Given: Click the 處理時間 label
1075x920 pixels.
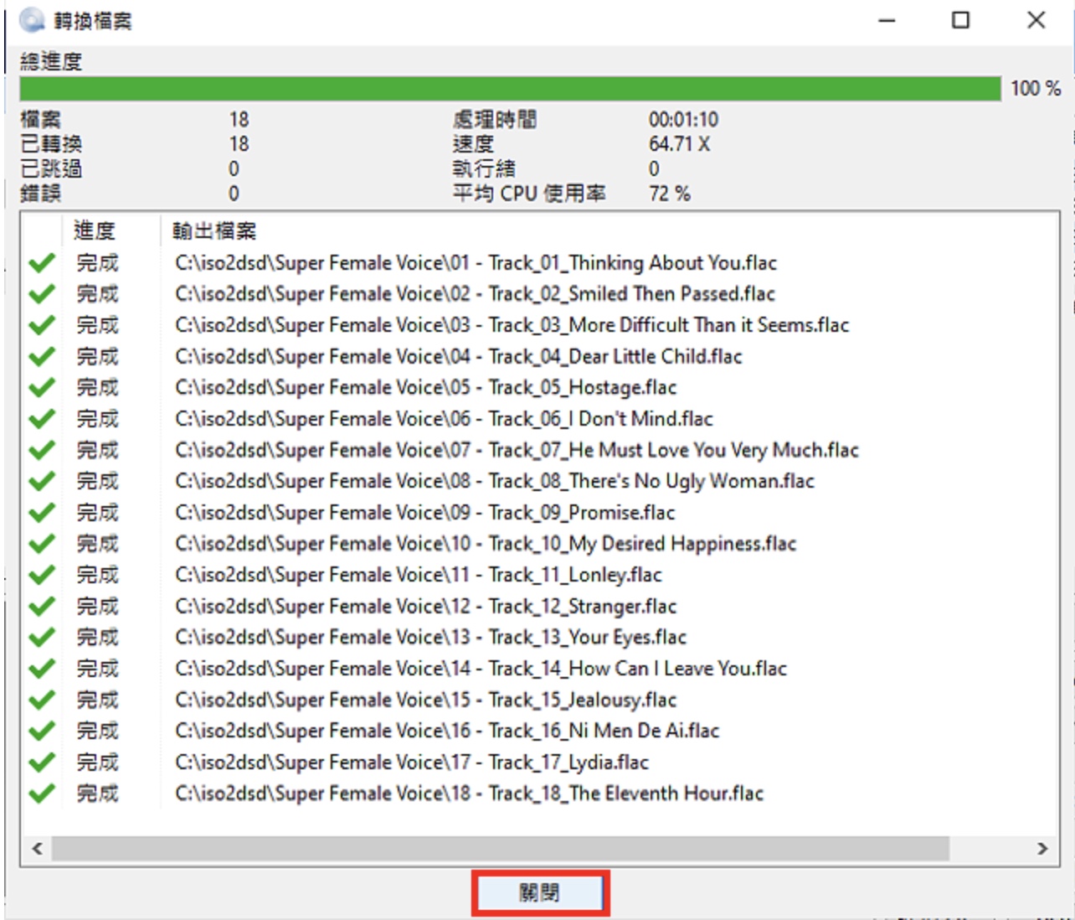Looking at the screenshot, I should pyautogui.click(x=495, y=120).
